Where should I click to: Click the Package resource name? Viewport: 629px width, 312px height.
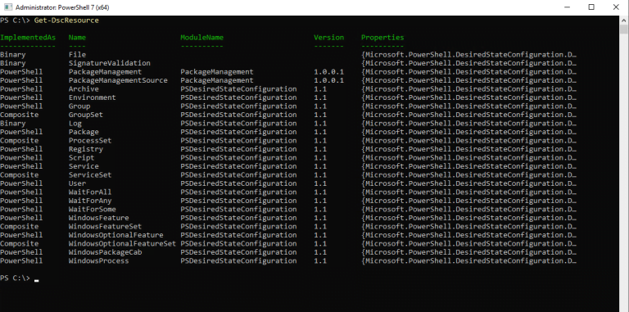84,132
